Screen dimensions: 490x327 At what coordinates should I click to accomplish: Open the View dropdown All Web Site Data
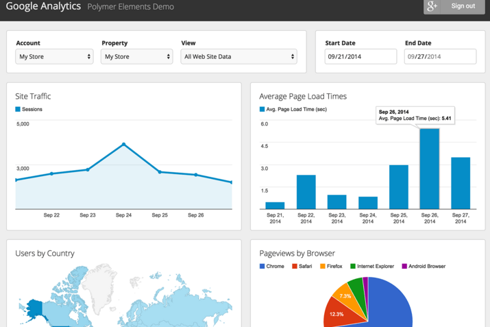[238, 57]
